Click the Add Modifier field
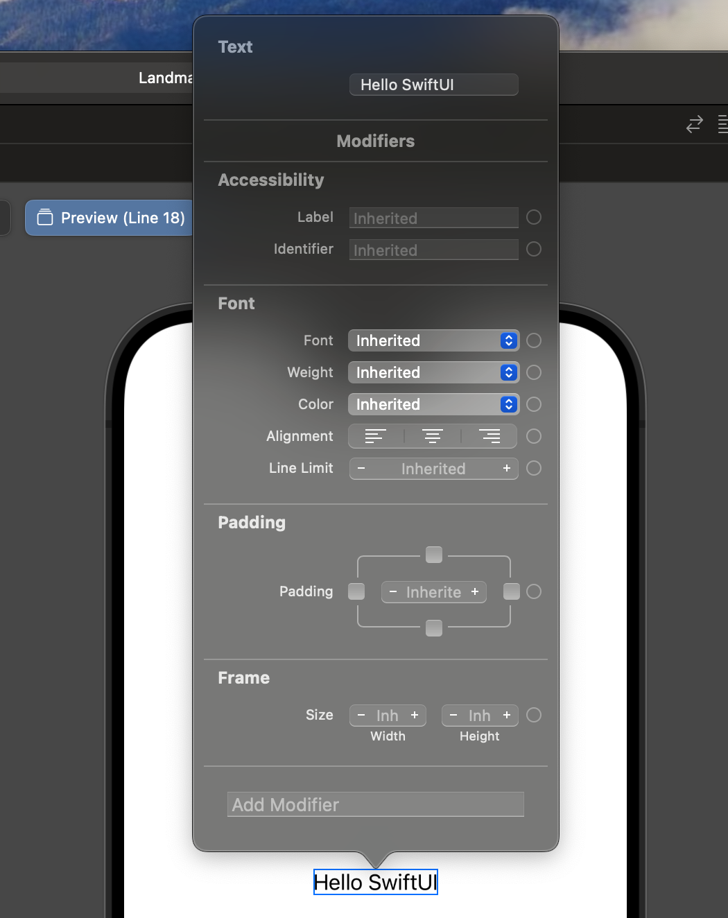The height and width of the screenshot is (918, 728). pos(376,804)
